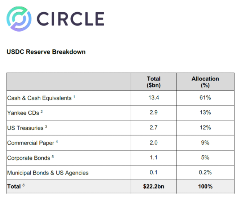Click footnote 1 superscript after Cash Equivalents

[74, 97]
